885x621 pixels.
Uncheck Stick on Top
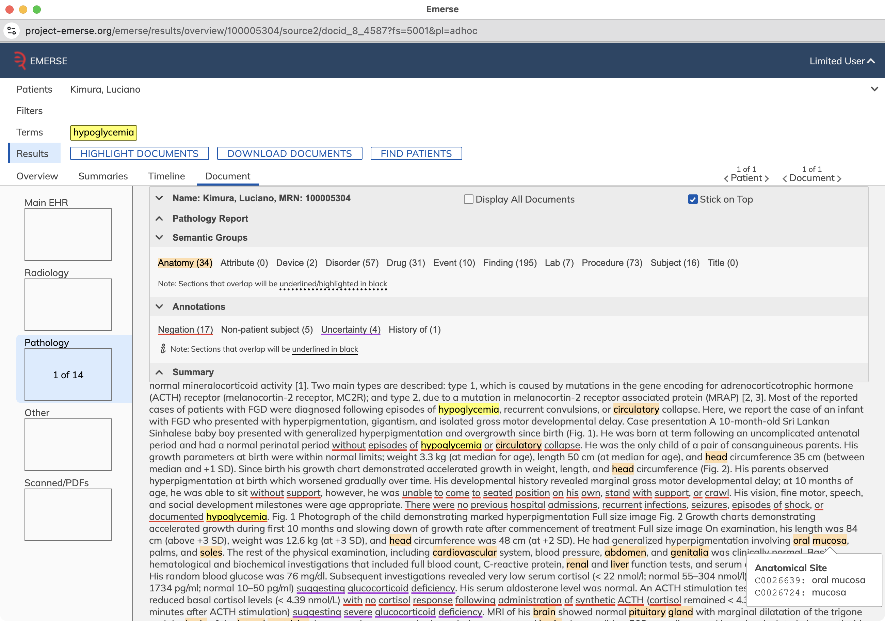tap(693, 199)
